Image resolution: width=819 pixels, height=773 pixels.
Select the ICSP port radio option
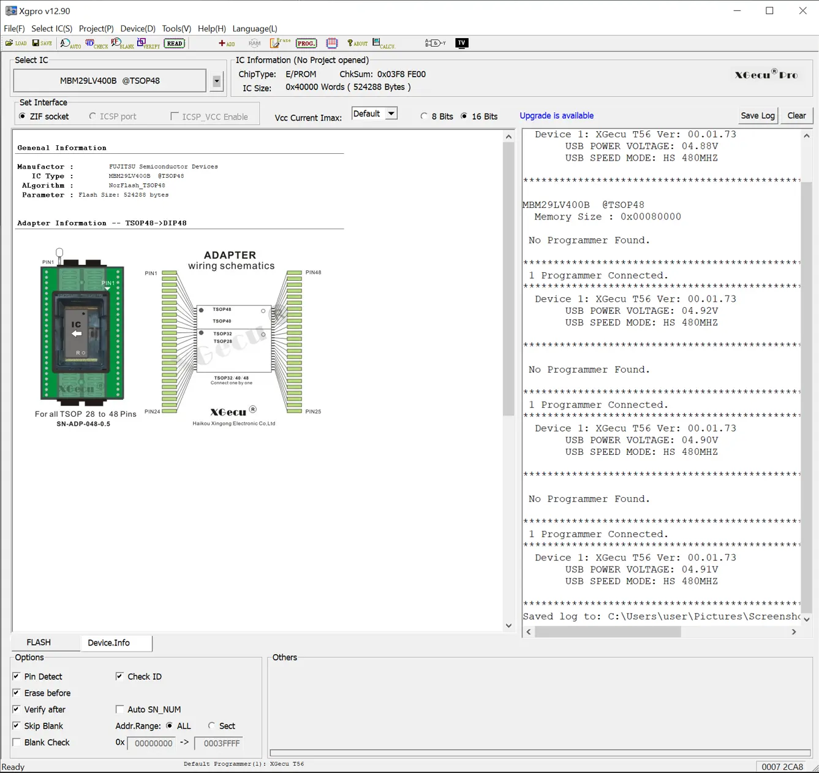(113, 116)
